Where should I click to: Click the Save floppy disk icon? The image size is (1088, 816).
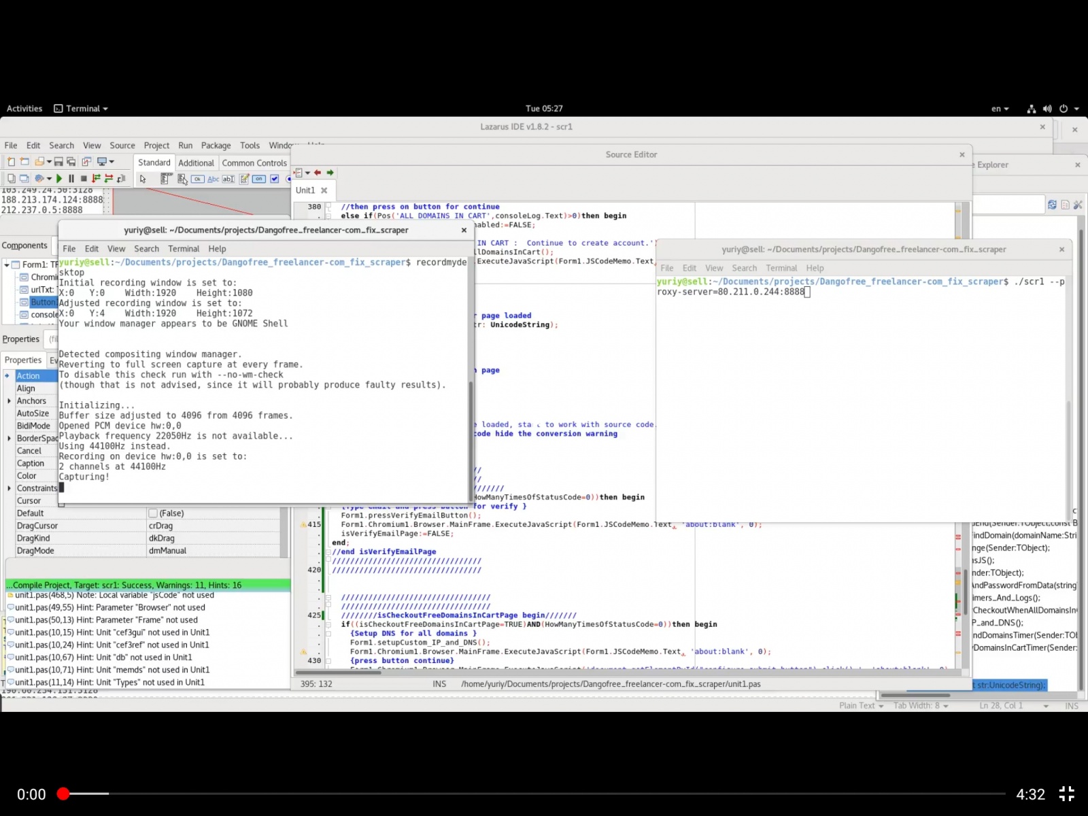pyautogui.click(x=58, y=162)
